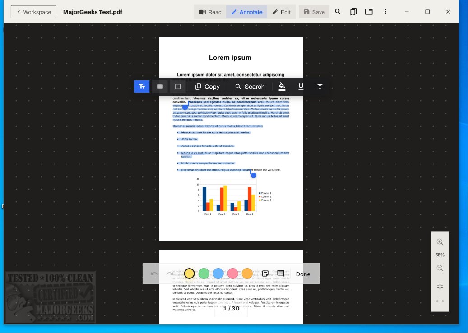Toggle the panel layout icon in the title bar

tap(369, 12)
